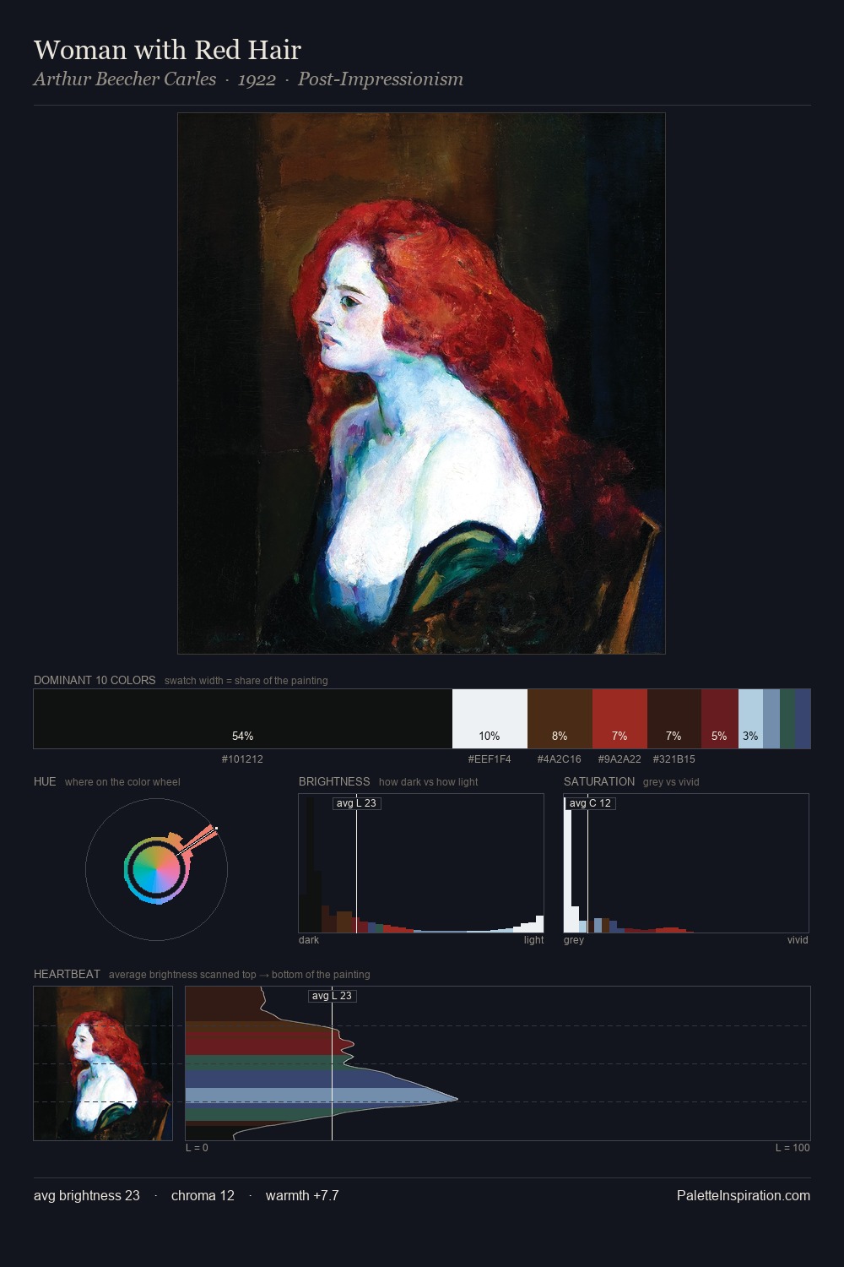Click the Brightness histogram chart
Screen dimensions: 844x1267
pyautogui.click(x=421, y=863)
